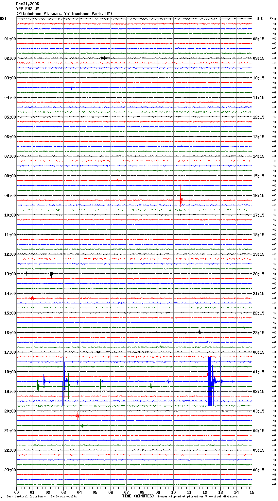Select the 12:00 MST time label
The image size is (278, 501).
[x=10, y=254]
